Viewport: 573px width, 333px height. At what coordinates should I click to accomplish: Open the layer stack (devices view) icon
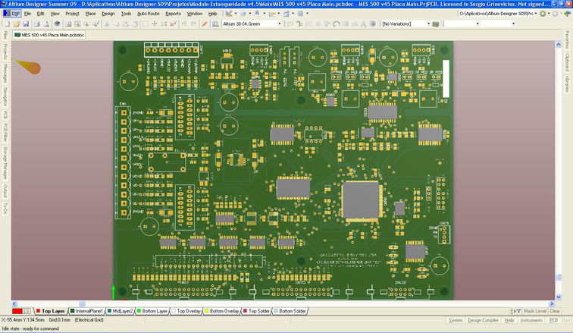(x=57, y=24)
